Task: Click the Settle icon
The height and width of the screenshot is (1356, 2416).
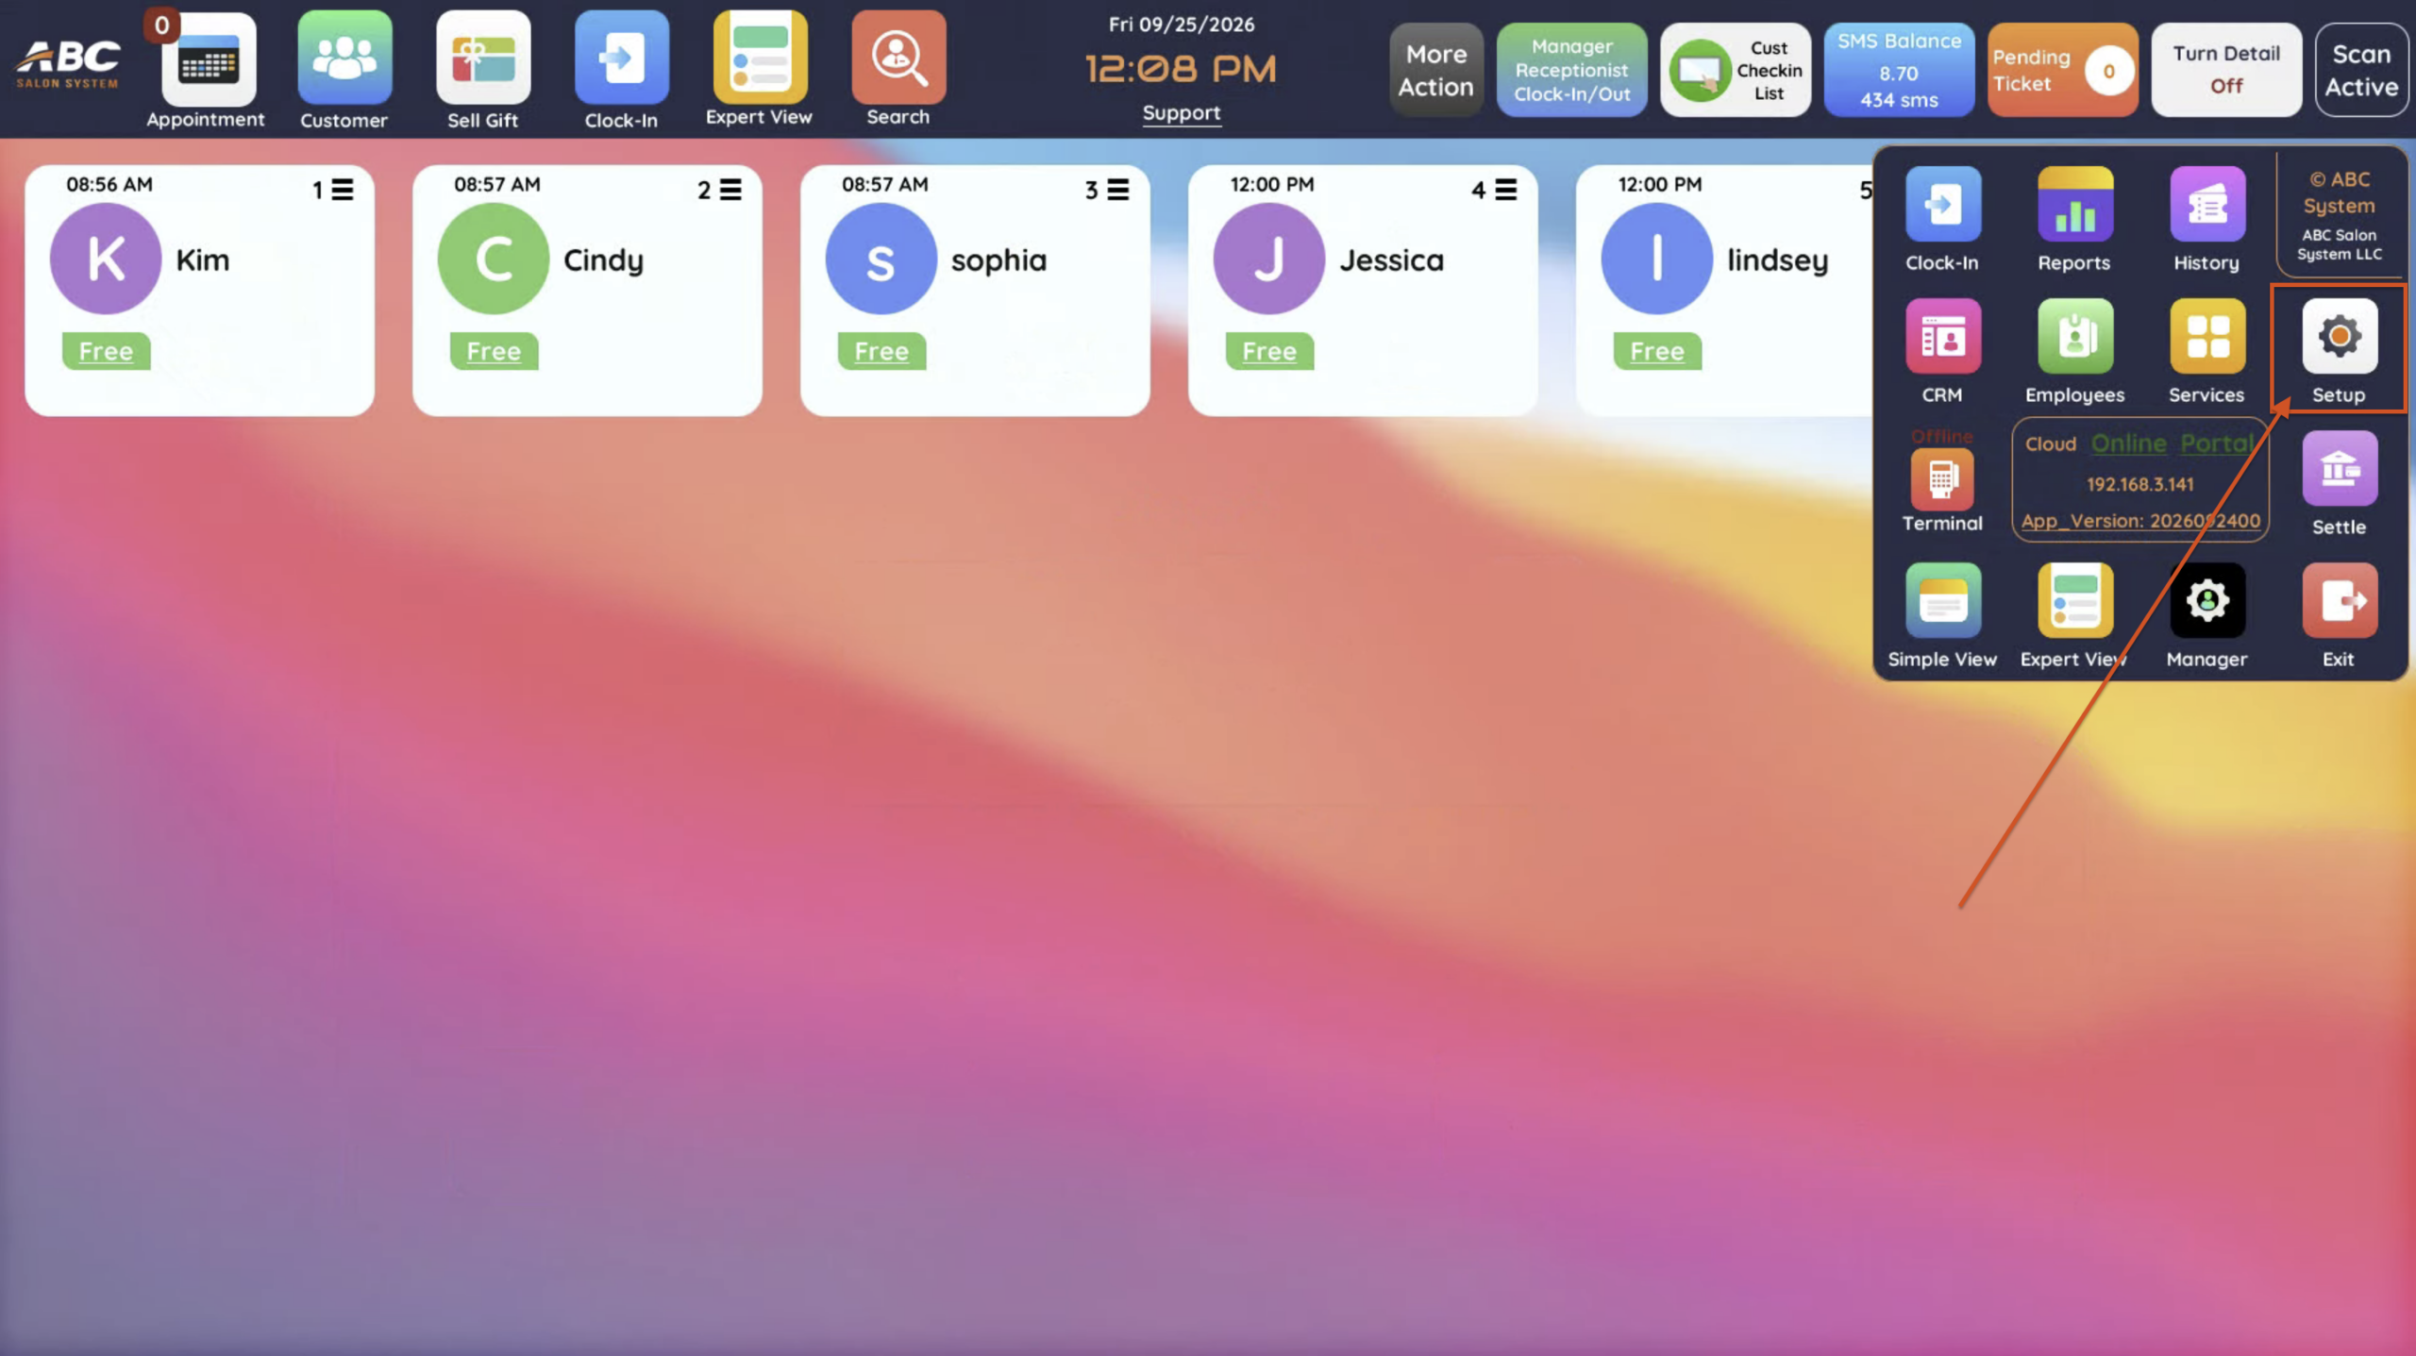Action: point(2339,468)
